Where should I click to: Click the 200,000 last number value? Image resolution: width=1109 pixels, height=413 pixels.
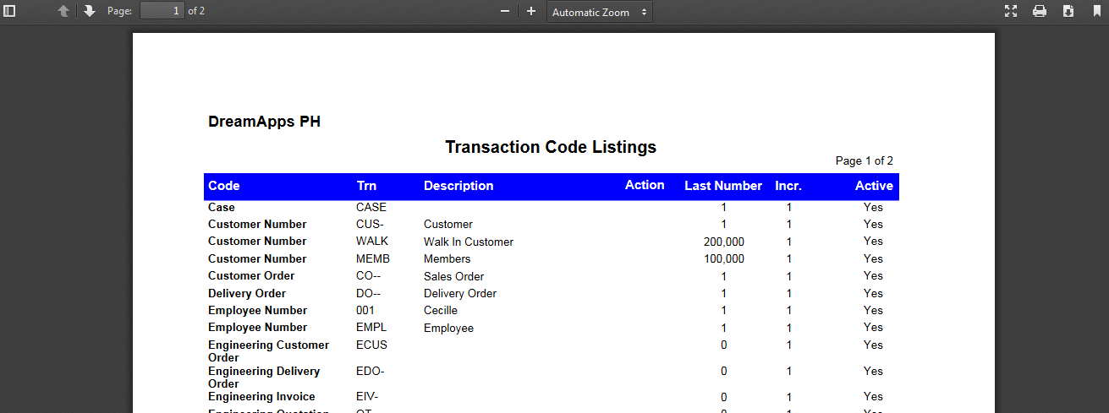[724, 242]
